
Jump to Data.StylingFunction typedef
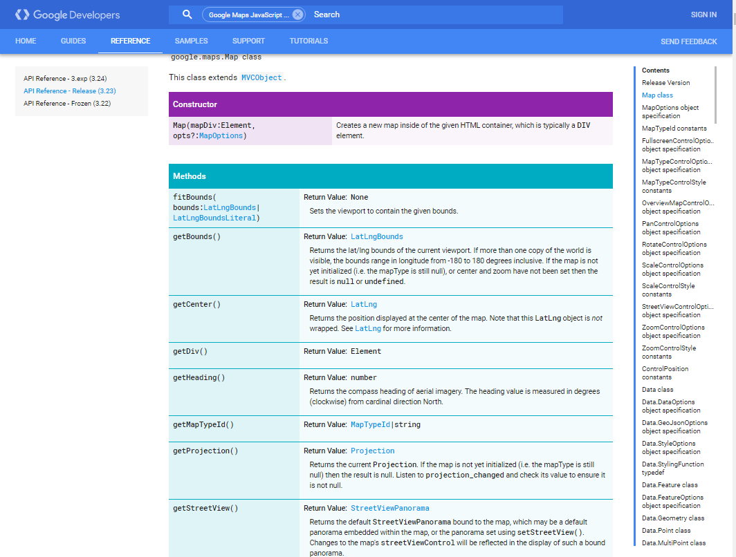tap(672, 468)
